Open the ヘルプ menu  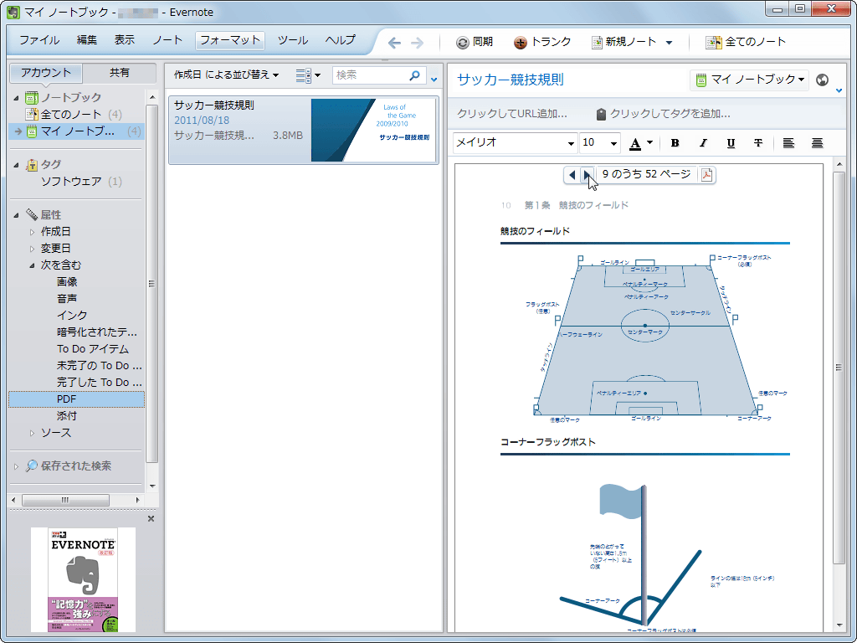point(340,40)
